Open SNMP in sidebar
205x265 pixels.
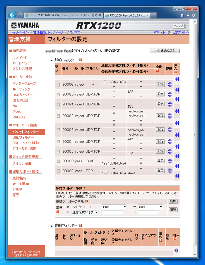(x=17, y=189)
